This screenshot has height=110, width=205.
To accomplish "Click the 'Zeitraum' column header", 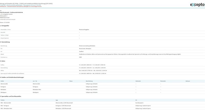I will pos(188,81).
